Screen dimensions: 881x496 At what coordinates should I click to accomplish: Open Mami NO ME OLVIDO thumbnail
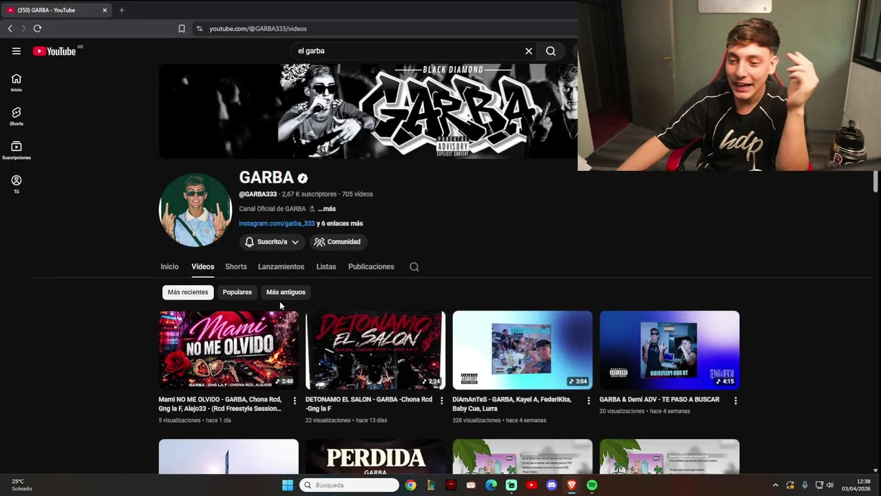(229, 350)
